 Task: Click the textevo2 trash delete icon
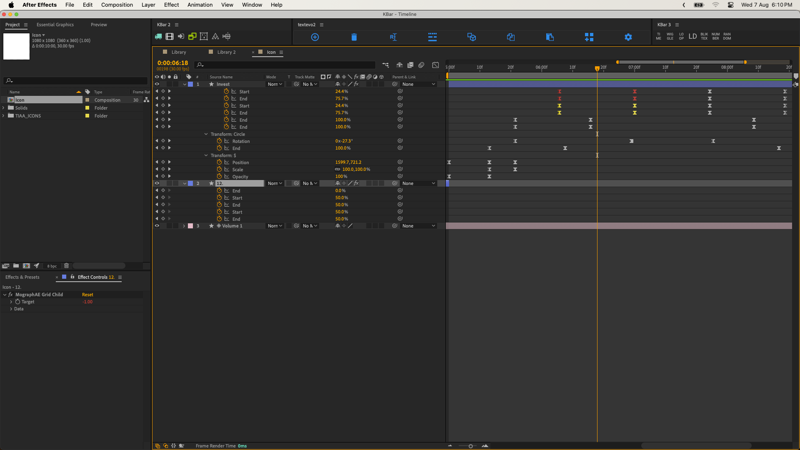pyautogui.click(x=354, y=37)
